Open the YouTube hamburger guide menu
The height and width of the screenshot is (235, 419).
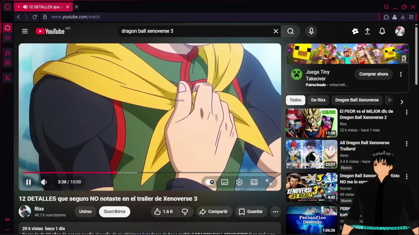point(25,31)
